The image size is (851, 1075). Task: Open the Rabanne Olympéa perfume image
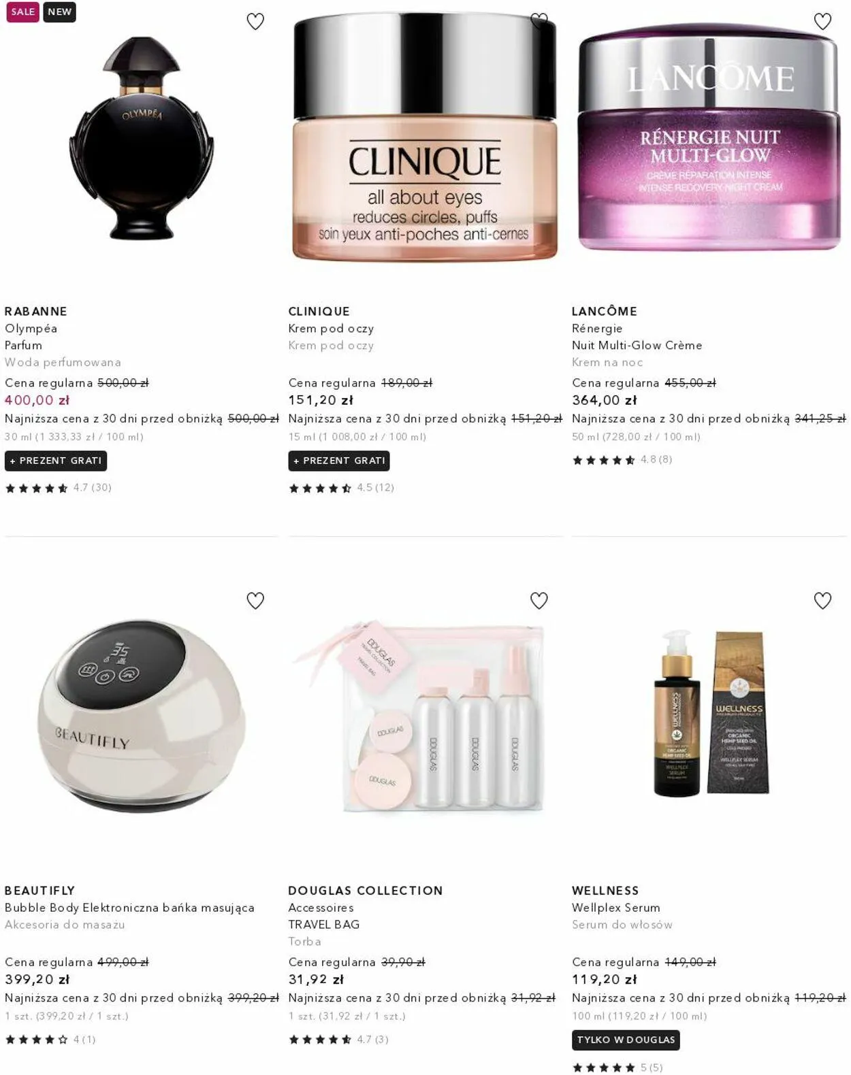click(142, 138)
